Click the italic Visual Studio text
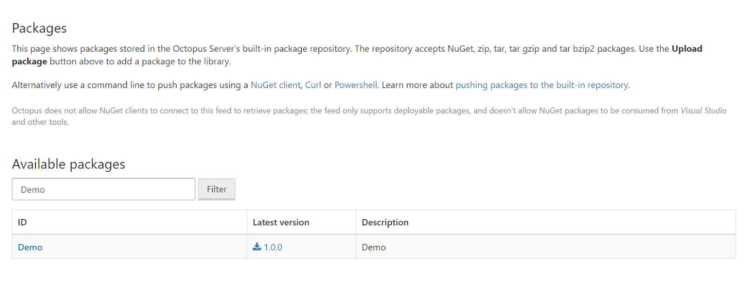 703,111
